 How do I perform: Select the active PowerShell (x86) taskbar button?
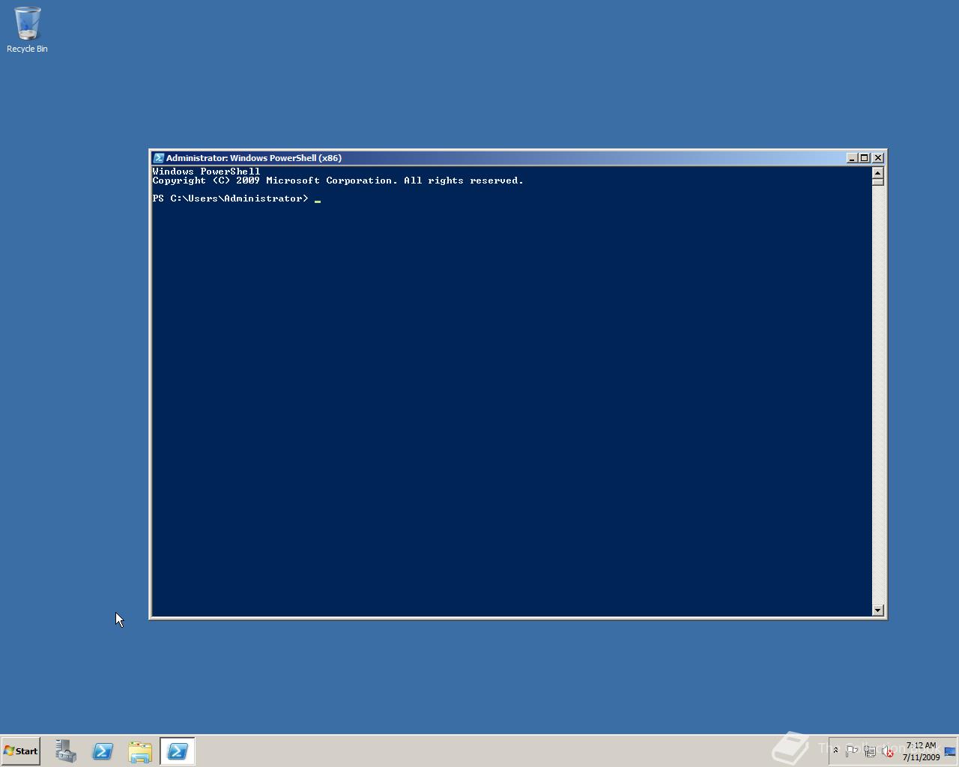(178, 751)
